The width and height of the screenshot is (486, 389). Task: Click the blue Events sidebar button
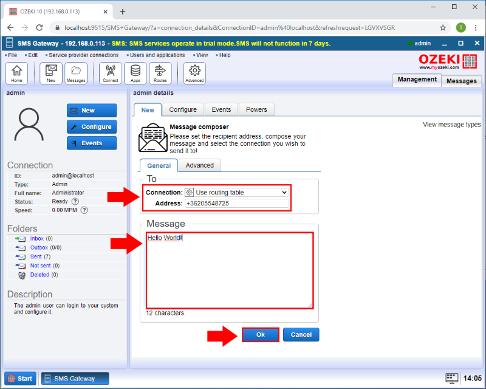pos(92,143)
